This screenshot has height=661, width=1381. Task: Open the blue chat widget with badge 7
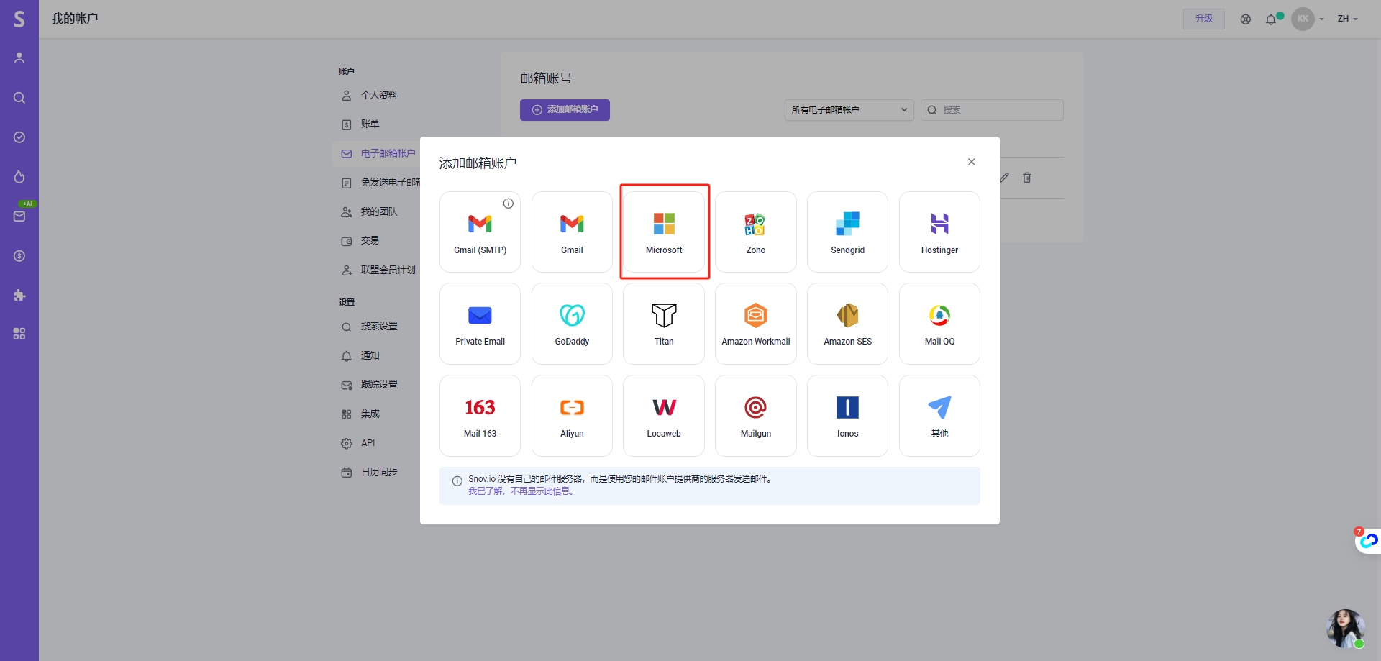tap(1368, 540)
